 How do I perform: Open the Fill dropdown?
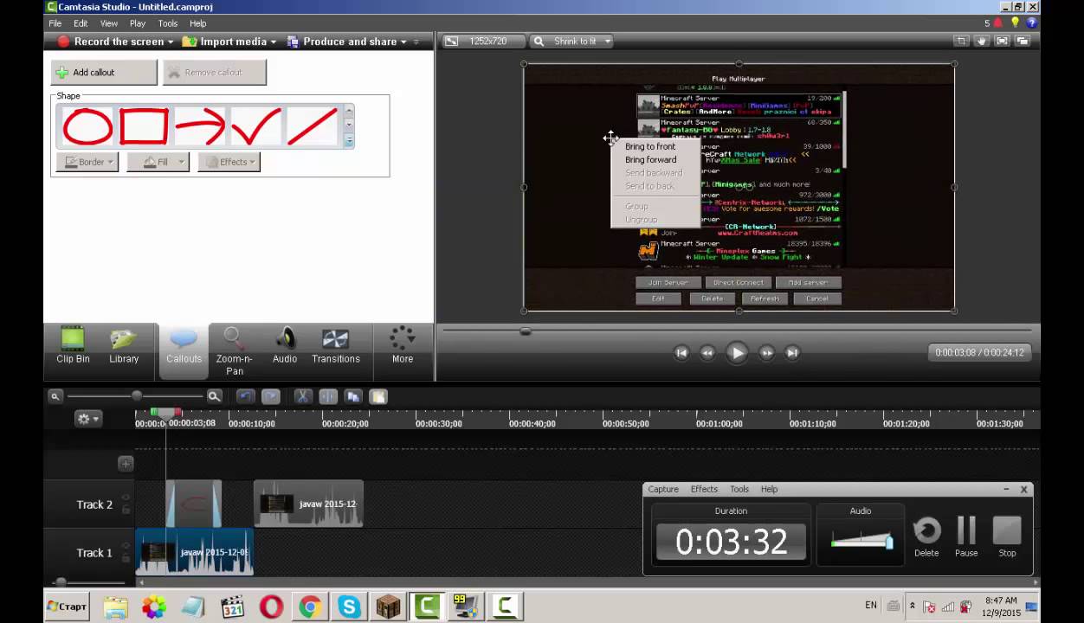[x=158, y=162]
